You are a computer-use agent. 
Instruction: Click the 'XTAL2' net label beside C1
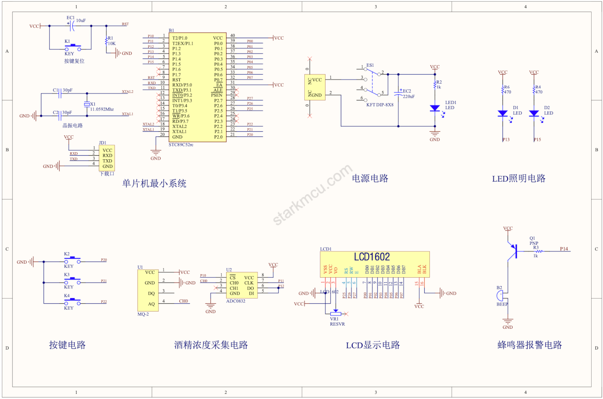coord(128,92)
